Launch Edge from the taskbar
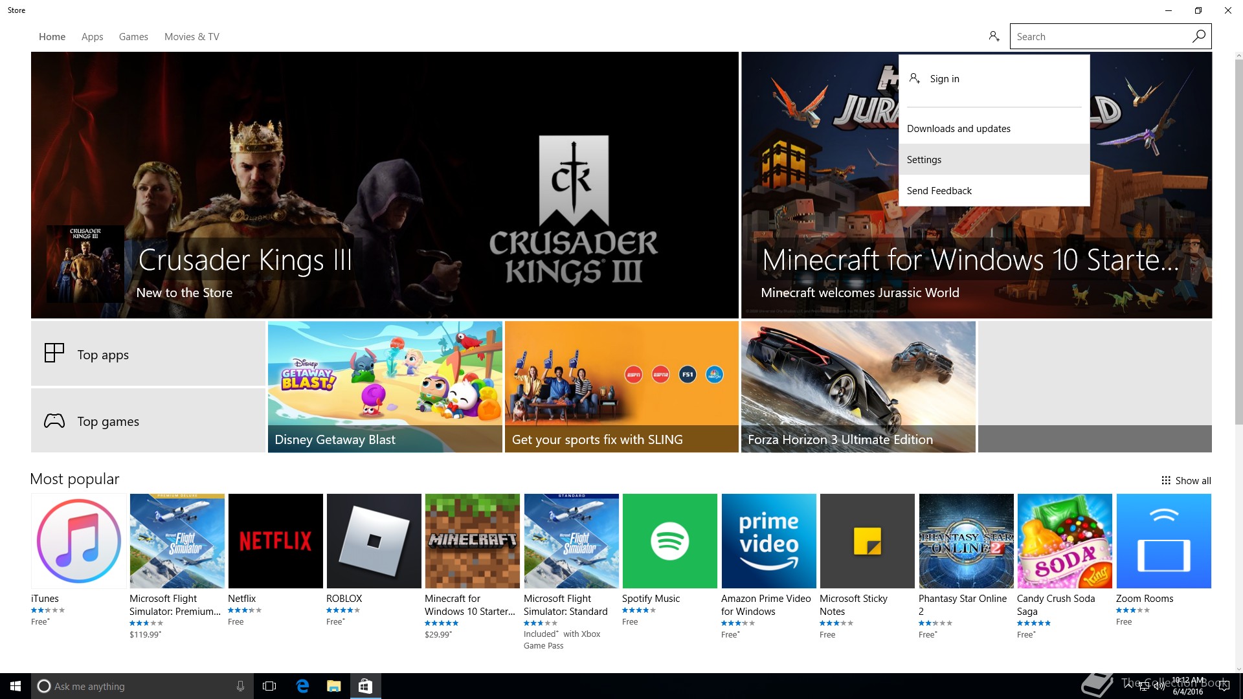This screenshot has width=1243, height=699. (x=302, y=686)
